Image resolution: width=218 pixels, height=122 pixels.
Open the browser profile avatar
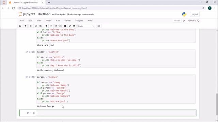(210, 8)
